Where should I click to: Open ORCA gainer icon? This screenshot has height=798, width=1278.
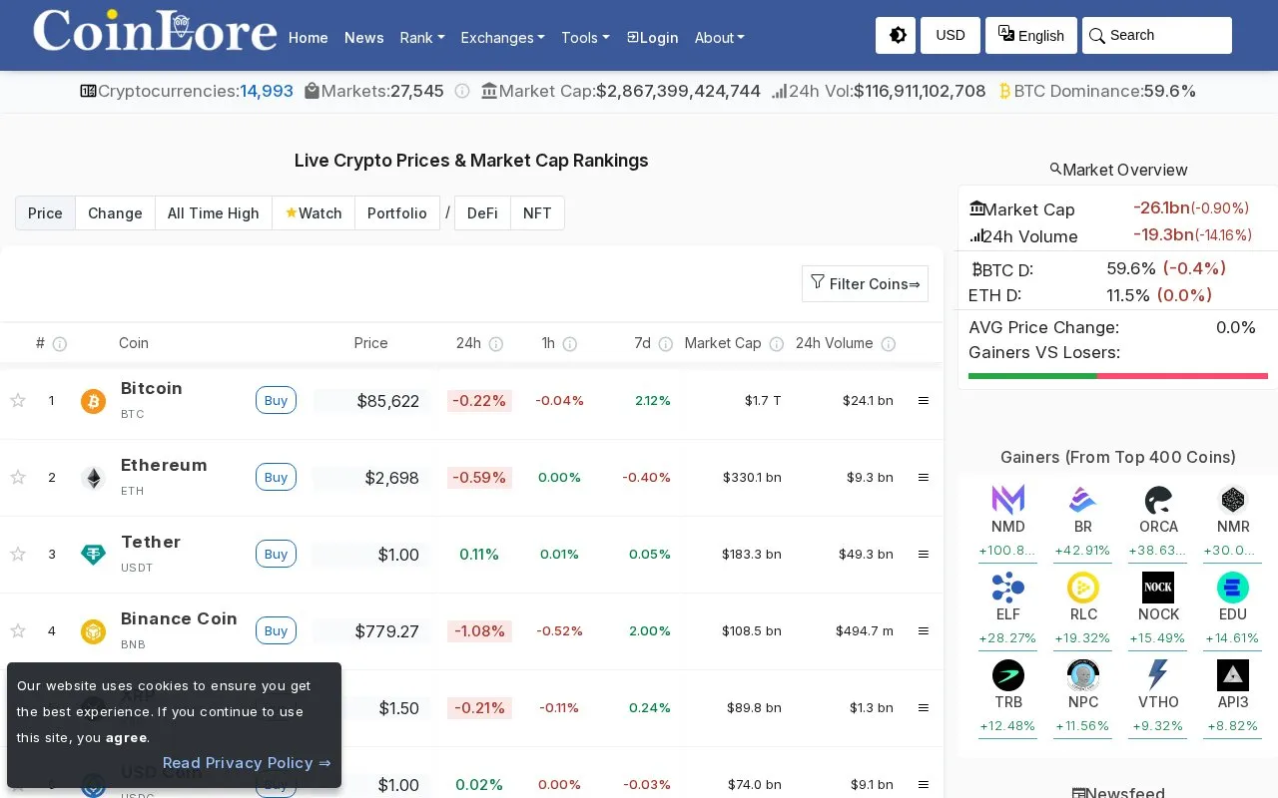(1158, 499)
